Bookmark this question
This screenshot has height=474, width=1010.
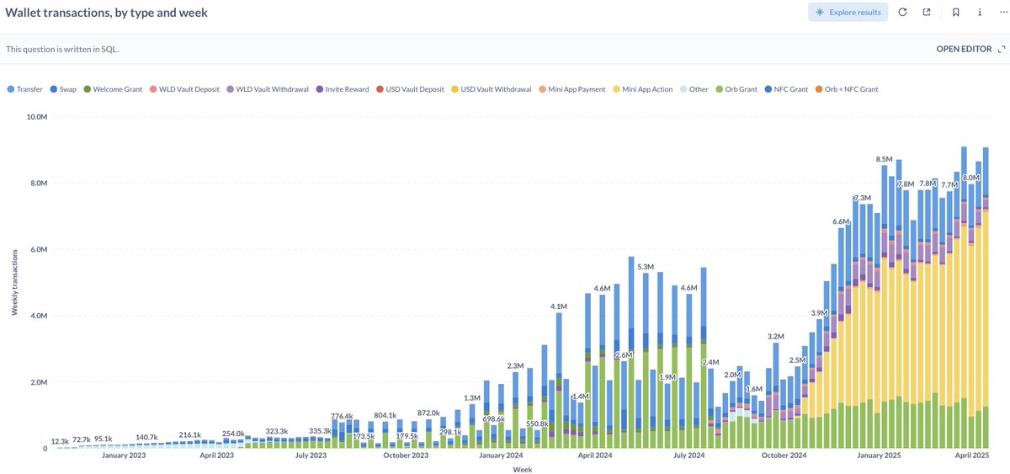click(x=956, y=12)
